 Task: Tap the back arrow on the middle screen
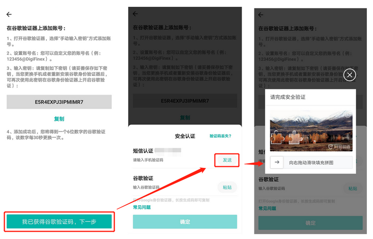[x=136, y=14]
